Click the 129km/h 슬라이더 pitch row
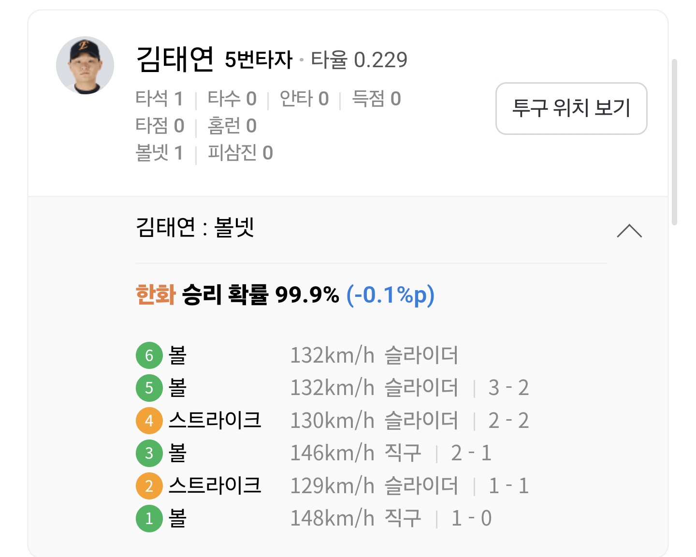 [x=333, y=486]
